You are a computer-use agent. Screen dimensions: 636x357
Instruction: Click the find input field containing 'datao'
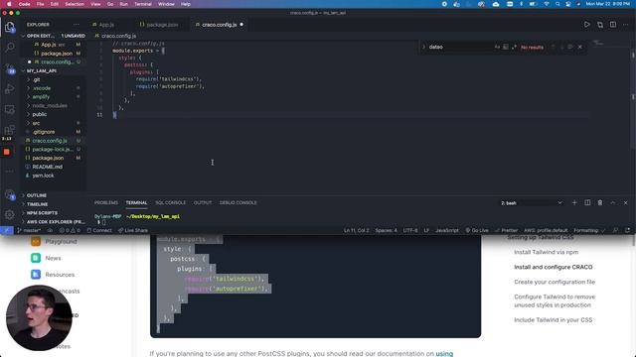click(459, 47)
